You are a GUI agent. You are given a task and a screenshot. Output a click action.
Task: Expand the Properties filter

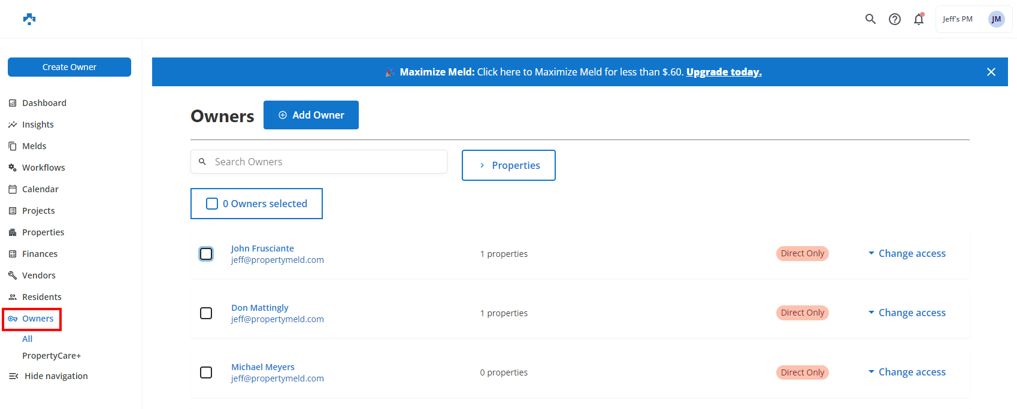tap(509, 165)
